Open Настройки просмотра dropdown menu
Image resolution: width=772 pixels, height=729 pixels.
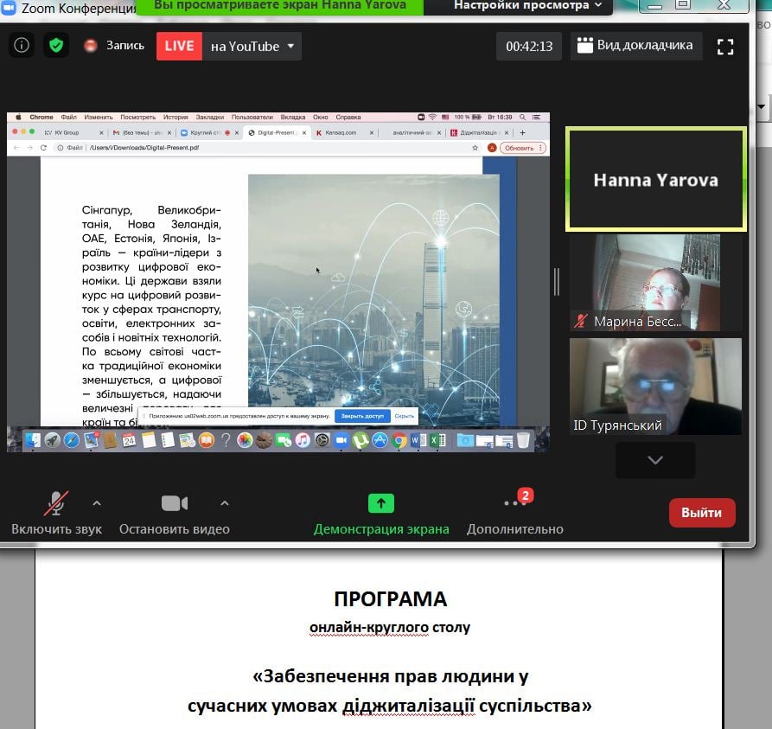527,6
